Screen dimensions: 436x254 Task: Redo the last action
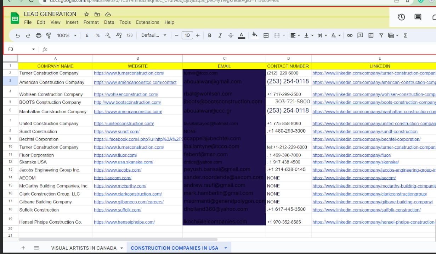[28, 35]
